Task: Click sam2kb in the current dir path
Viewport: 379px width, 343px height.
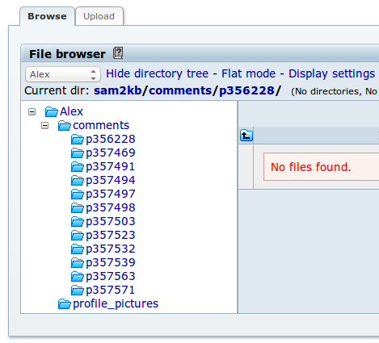Action: (117, 90)
